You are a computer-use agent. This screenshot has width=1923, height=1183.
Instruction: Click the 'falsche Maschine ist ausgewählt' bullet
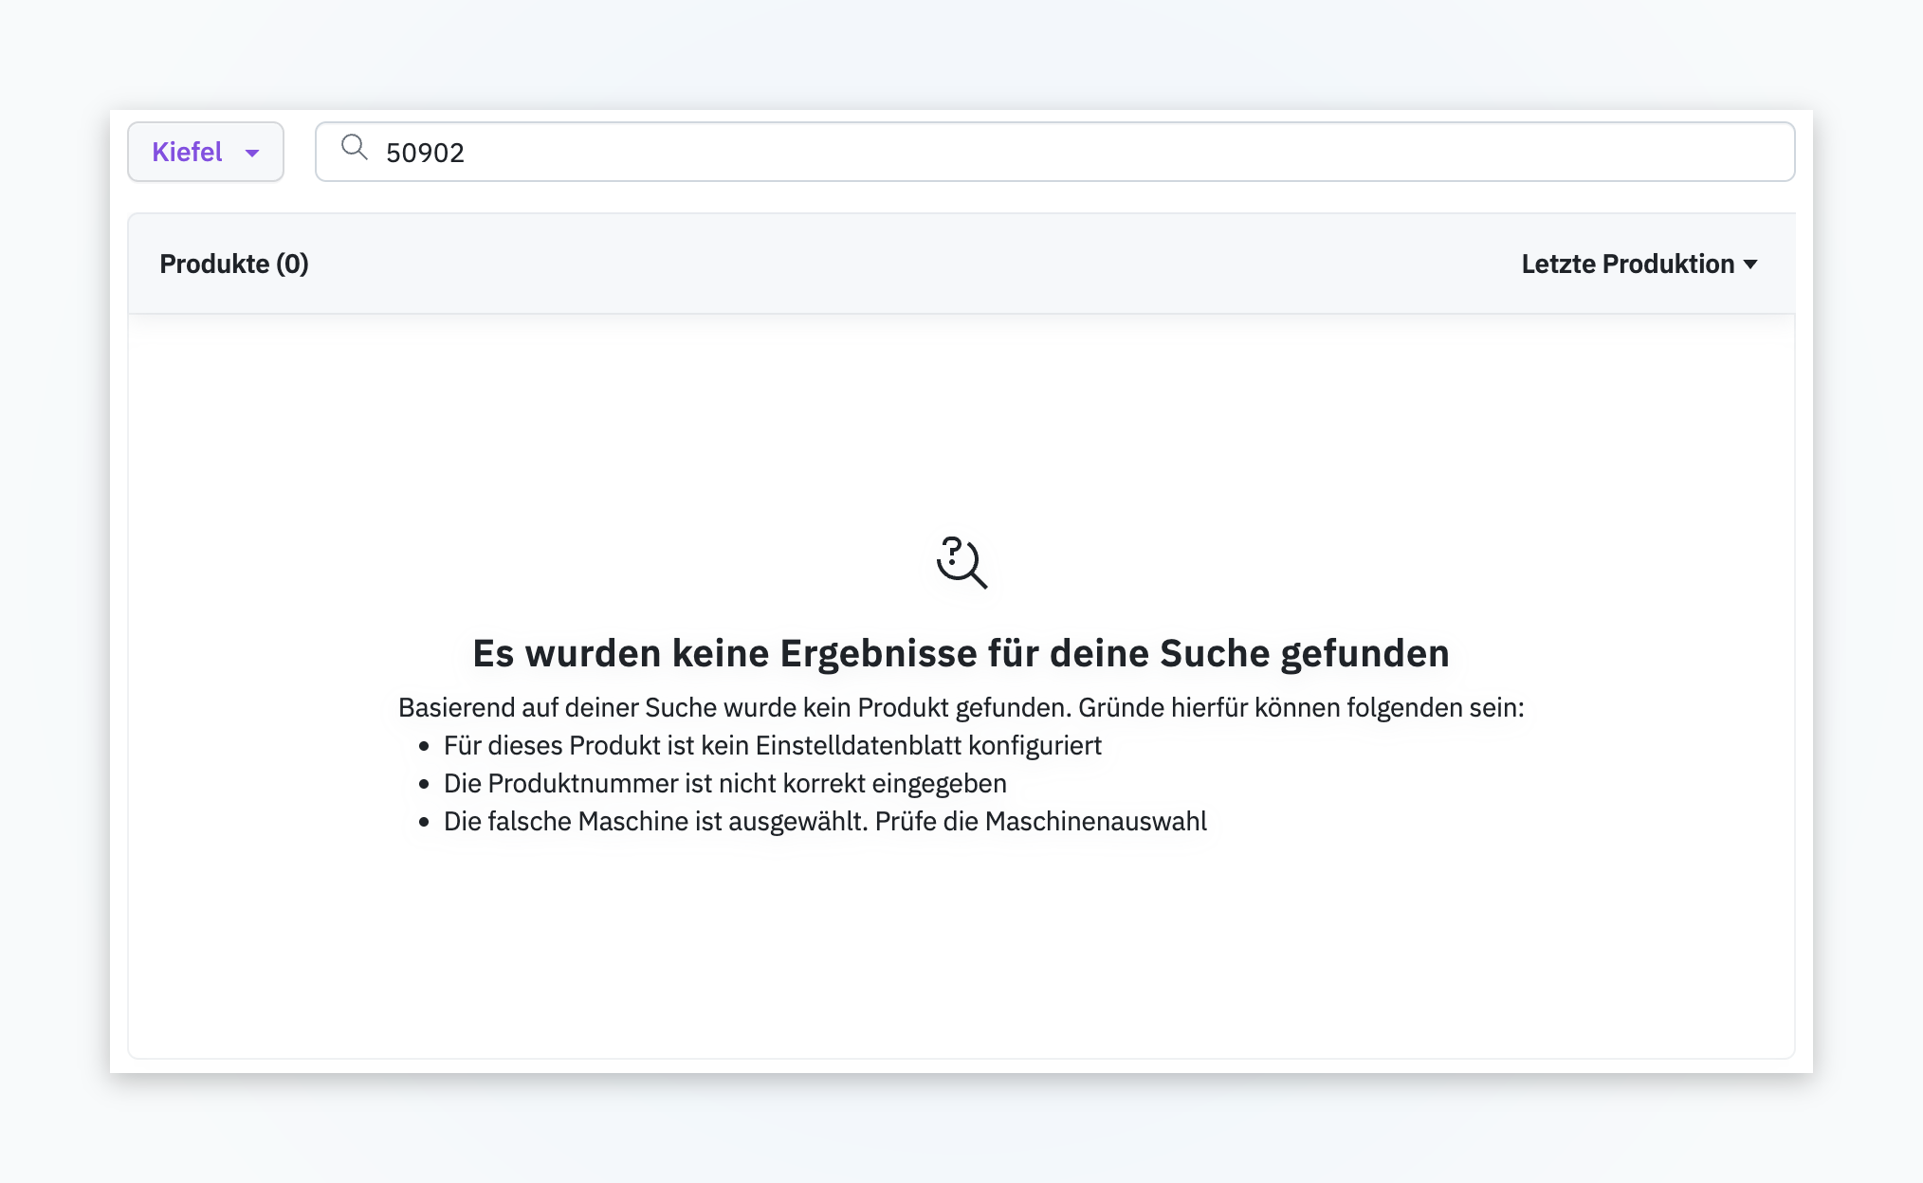point(825,821)
